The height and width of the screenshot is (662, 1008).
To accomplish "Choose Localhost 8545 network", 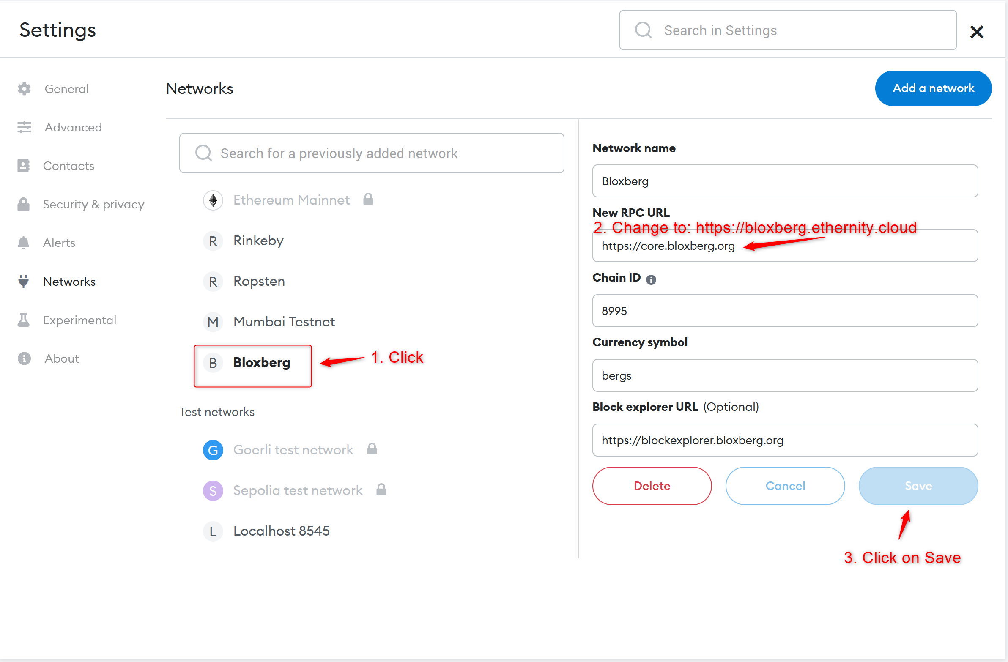I will [x=281, y=531].
